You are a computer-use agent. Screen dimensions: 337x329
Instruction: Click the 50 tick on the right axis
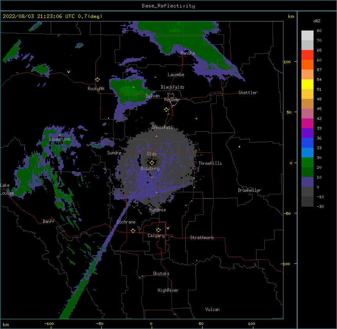click(289, 112)
